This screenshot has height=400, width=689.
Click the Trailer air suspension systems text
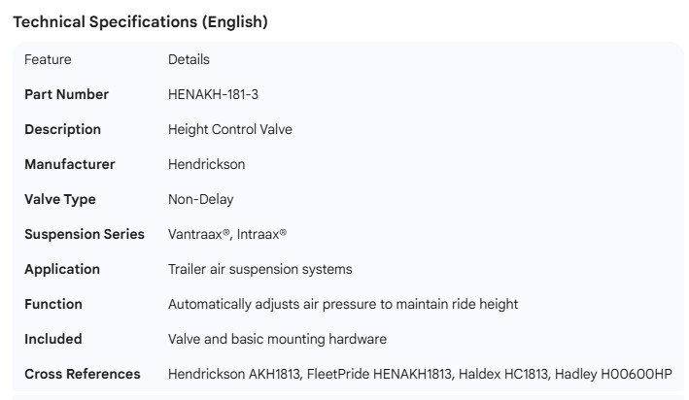click(259, 269)
